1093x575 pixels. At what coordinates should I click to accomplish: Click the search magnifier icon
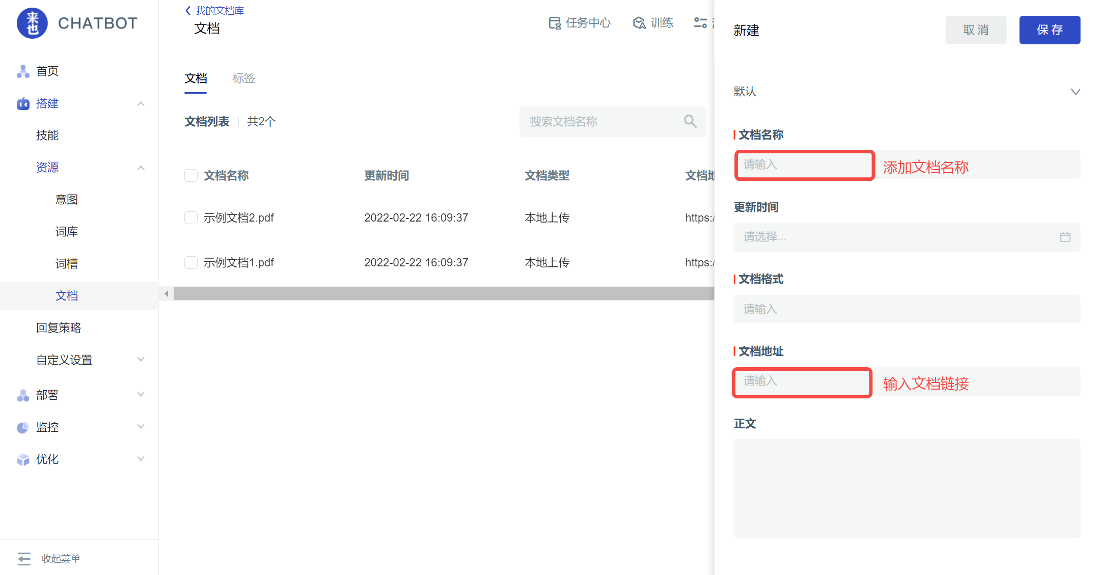pyautogui.click(x=690, y=121)
